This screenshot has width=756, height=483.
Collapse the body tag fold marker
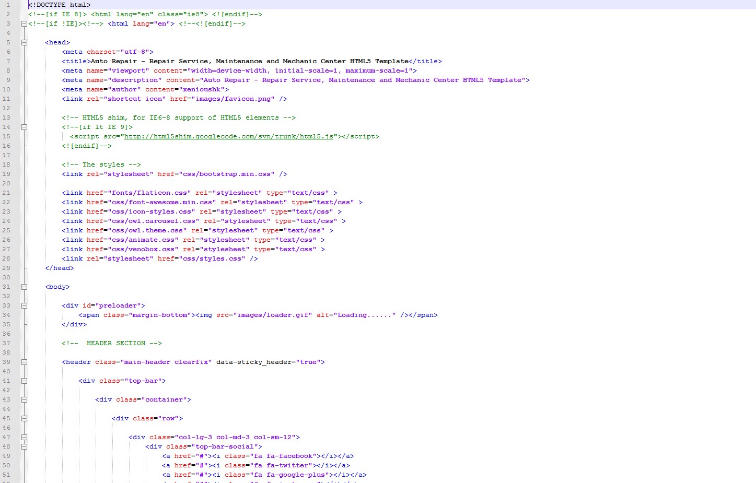click(x=24, y=287)
